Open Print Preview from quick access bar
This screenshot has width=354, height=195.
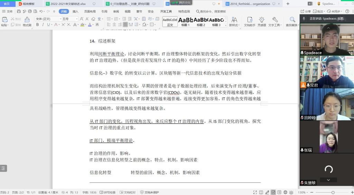coord(35,11)
